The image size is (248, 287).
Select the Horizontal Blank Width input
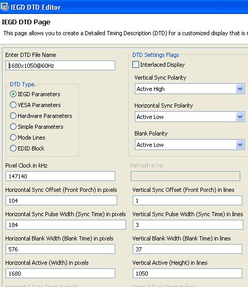click(60, 249)
